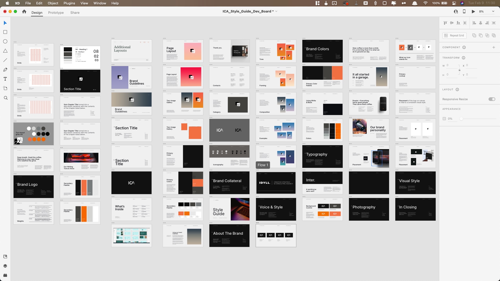Add a component with plus button

[x=493, y=47]
